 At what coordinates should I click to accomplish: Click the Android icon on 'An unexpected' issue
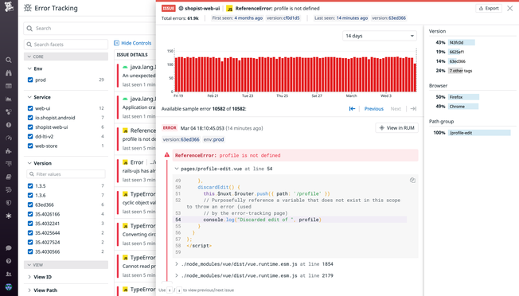[125, 67]
